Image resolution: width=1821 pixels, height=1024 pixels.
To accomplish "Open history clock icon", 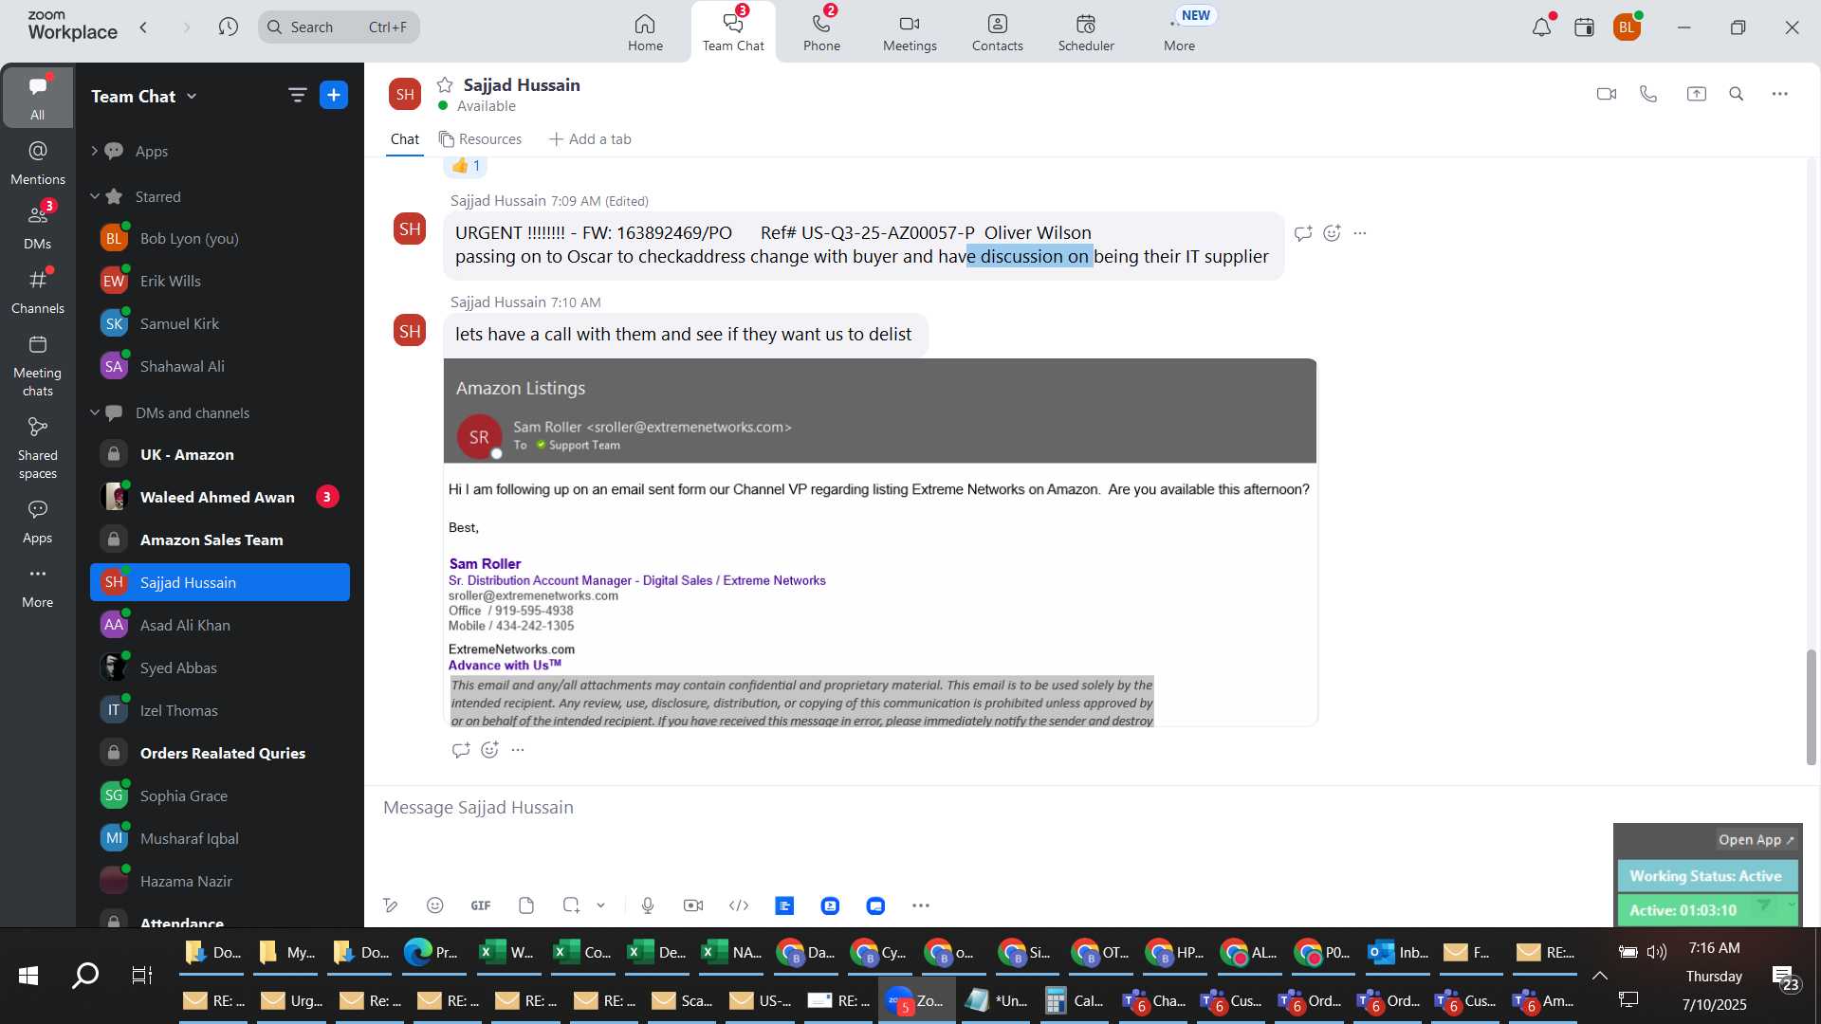I will pyautogui.click(x=228, y=27).
